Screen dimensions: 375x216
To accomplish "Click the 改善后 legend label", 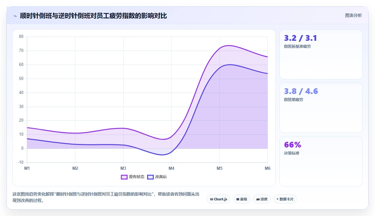I will click(161, 177).
